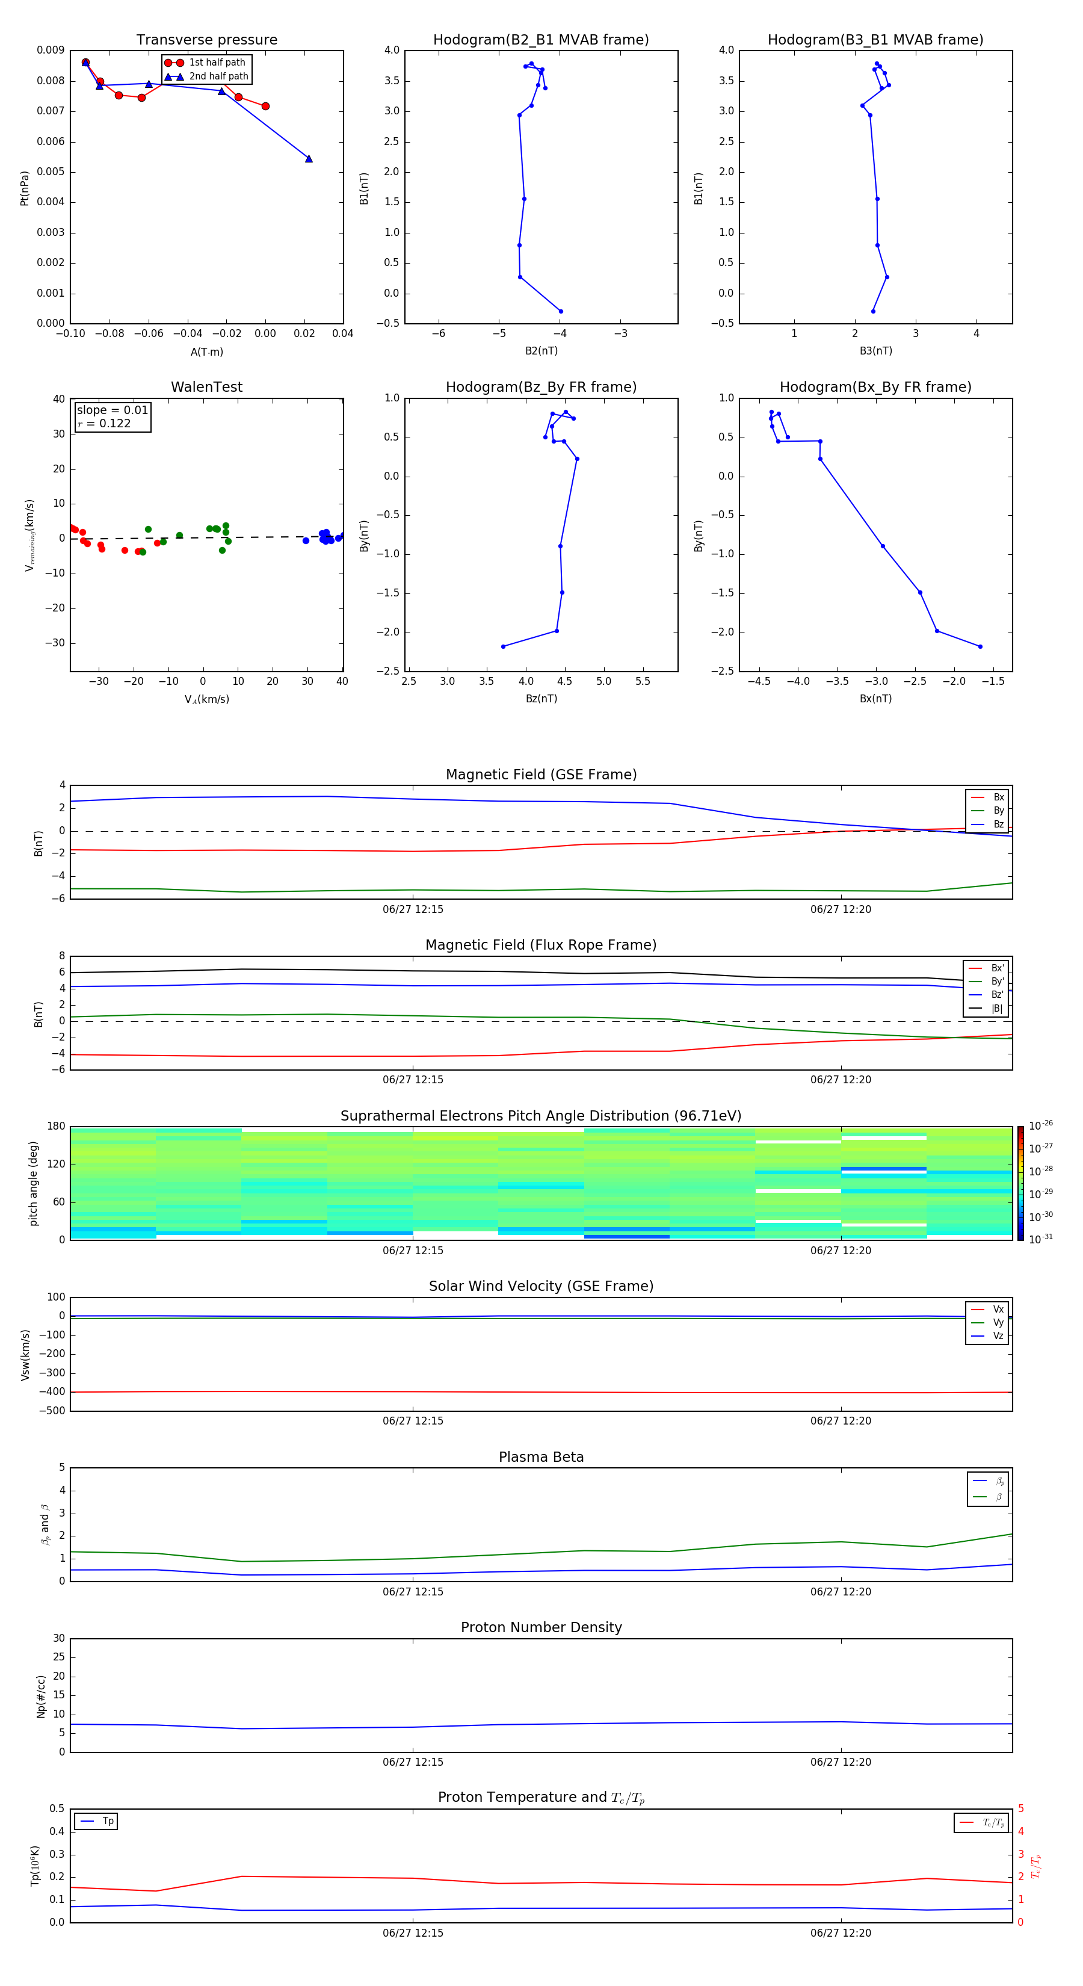Screen dimensions: 1083x1986
Task: Click the 'Bz(nT)' x-axis label
Action: [x=541, y=699]
